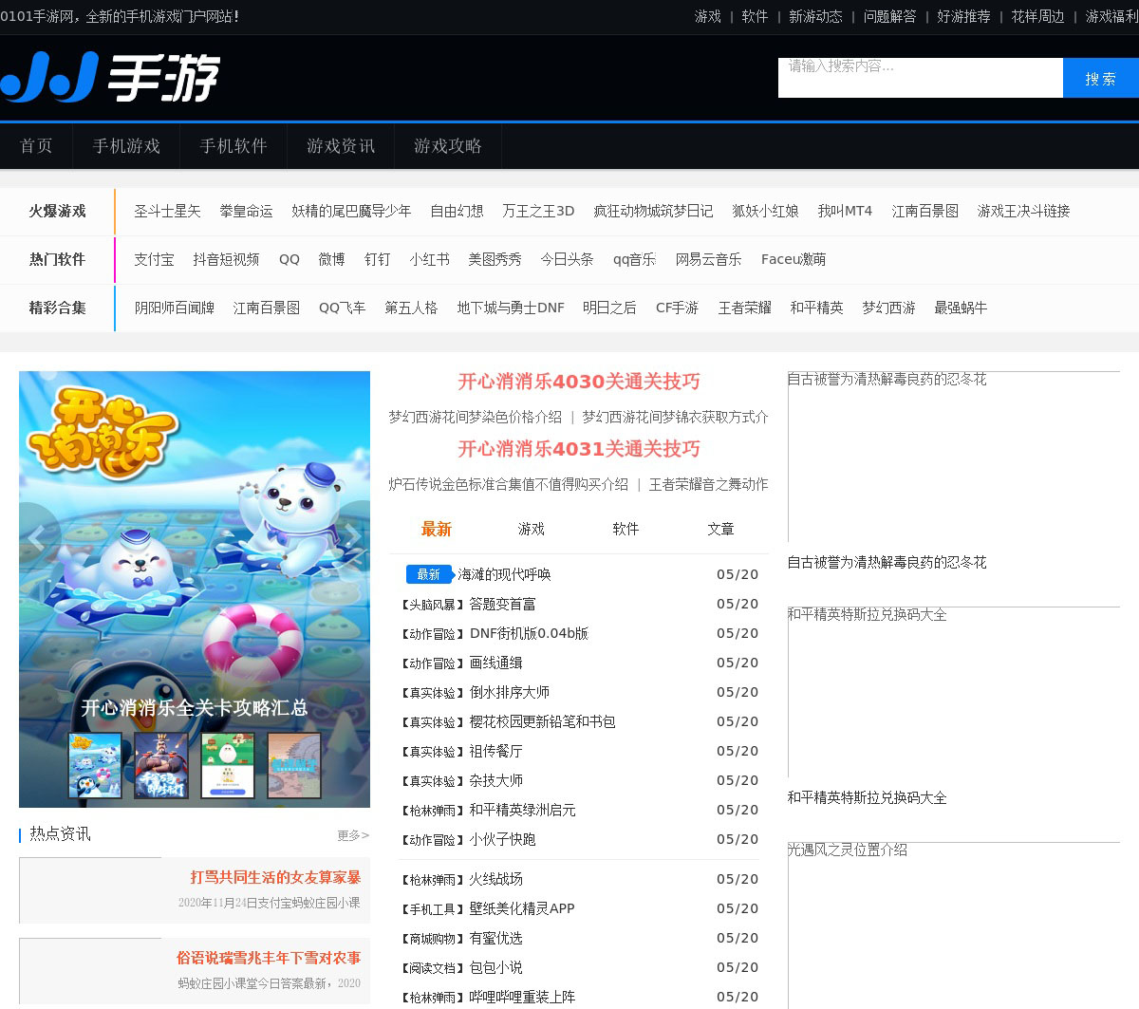The height and width of the screenshot is (1009, 1139).
Task: Switch to the 软件 tab in list
Action: coord(626,529)
